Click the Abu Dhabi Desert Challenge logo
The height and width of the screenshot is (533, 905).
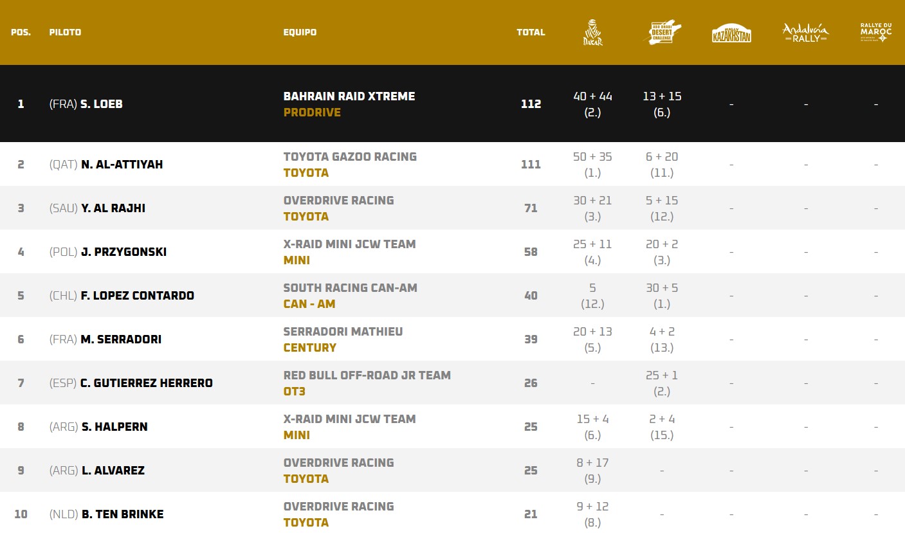(x=661, y=32)
